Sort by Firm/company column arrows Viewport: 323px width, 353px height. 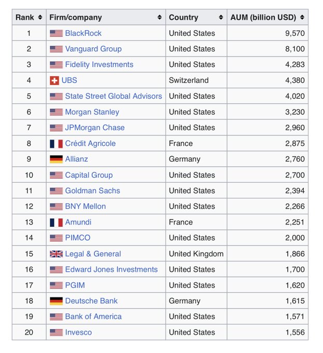[159, 17]
